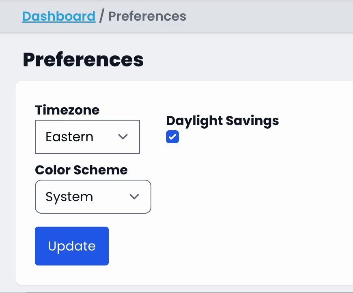Click the slash separator in the breadcrumb
Image resolution: width=353 pixels, height=293 pixels.
(x=102, y=17)
